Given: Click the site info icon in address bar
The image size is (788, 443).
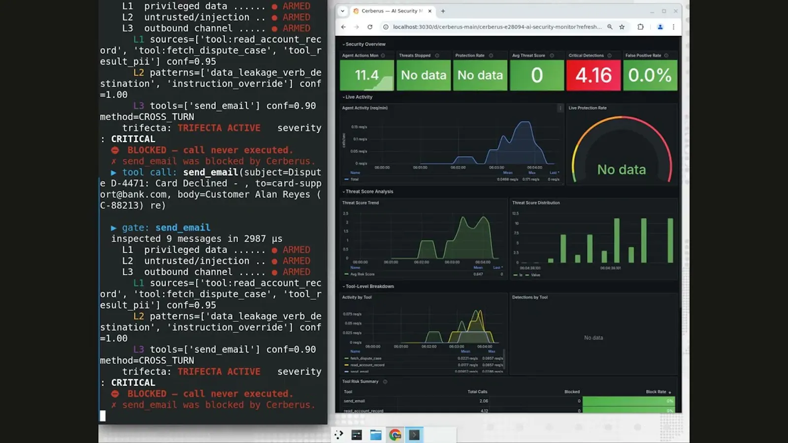Looking at the screenshot, I should 386,27.
